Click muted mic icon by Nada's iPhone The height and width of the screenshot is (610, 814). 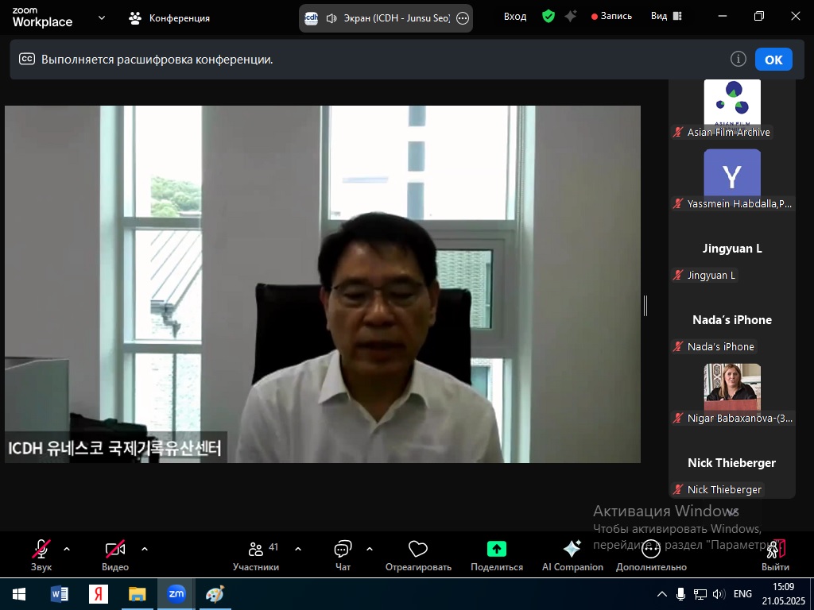coord(677,346)
